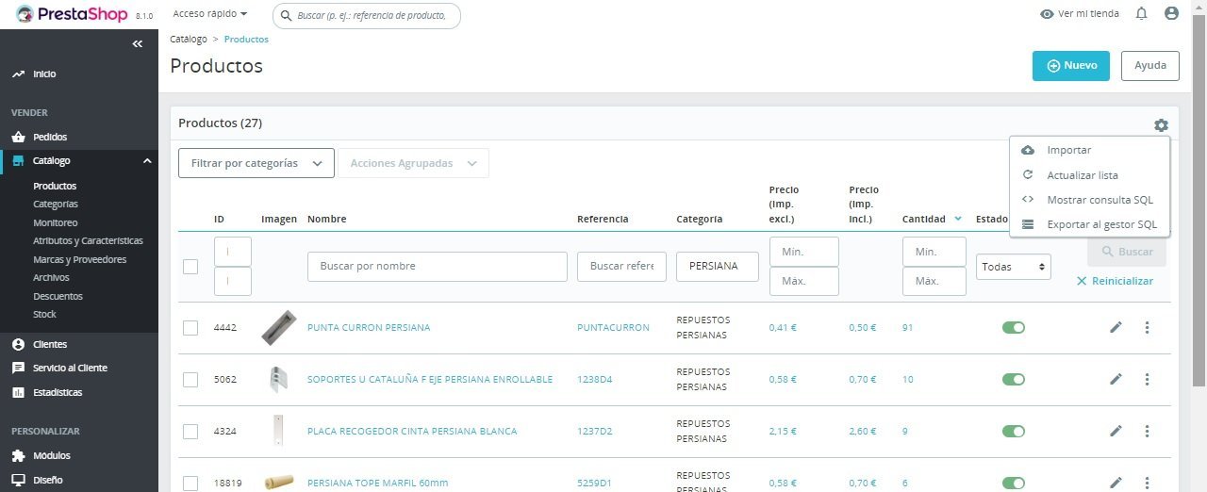The width and height of the screenshot is (1207, 492).
Task: Open Stock in the Catálogo submenu
Action: pos(44,314)
